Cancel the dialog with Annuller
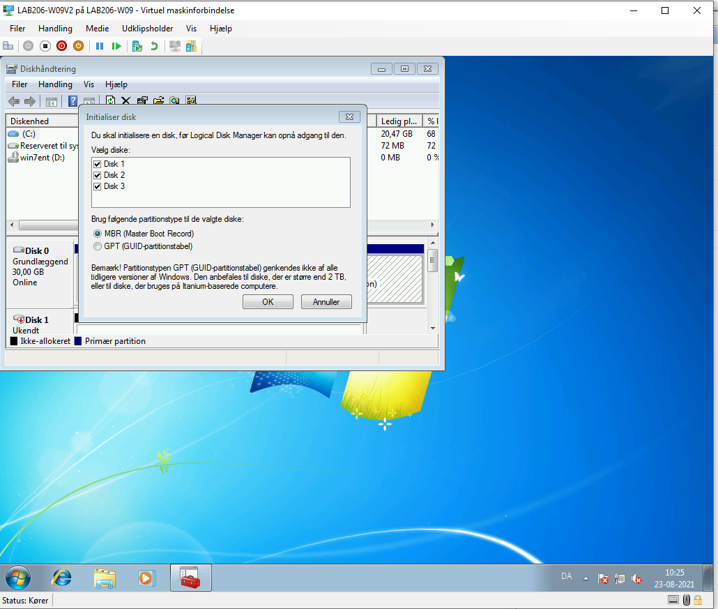Viewport: 718px width, 609px height. [326, 302]
